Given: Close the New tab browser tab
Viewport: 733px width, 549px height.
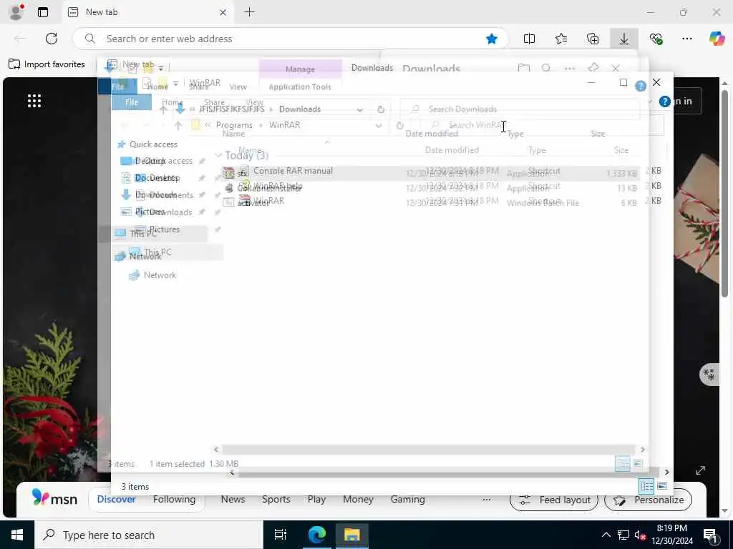Looking at the screenshot, I should [x=223, y=13].
